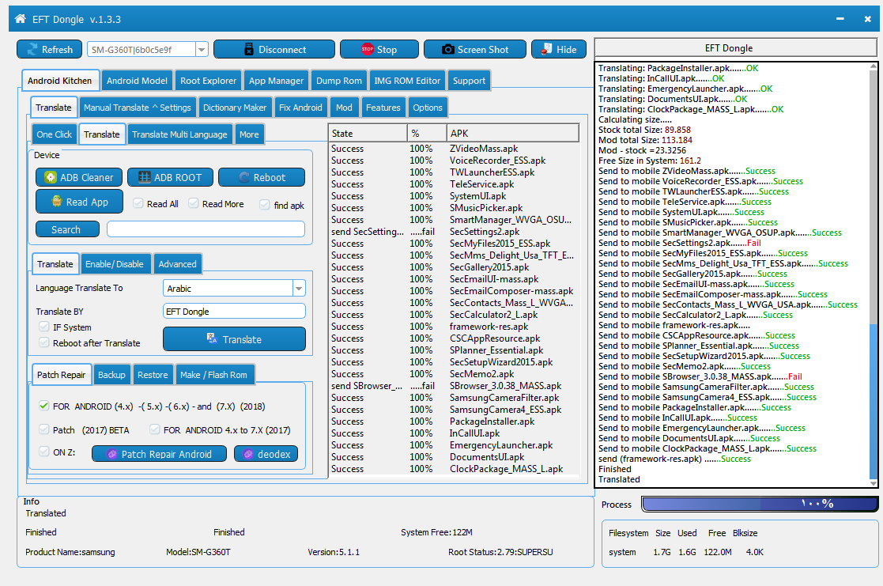Select the ZVideoMass.apk row
The height and width of the screenshot is (586, 883).
coord(454,149)
